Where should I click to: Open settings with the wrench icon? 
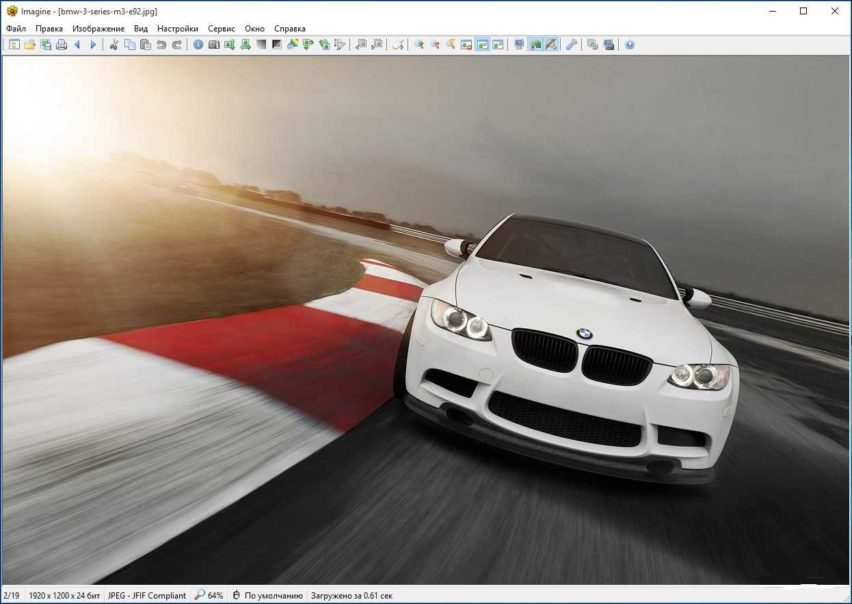coord(572,45)
